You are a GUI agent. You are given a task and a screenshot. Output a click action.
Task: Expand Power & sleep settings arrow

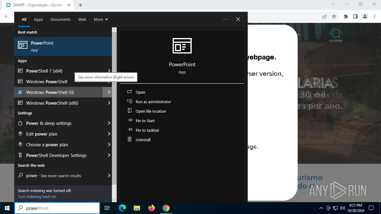(x=109, y=123)
